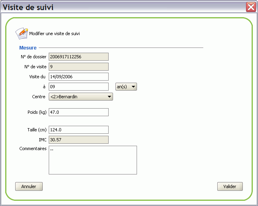Select the Poids (kg) input field
This screenshot has width=258, height=206.
point(79,112)
